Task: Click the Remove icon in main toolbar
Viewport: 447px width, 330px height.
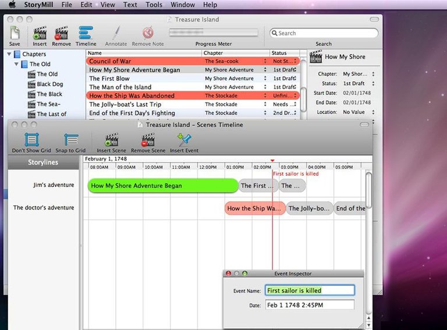Action: click(x=61, y=33)
